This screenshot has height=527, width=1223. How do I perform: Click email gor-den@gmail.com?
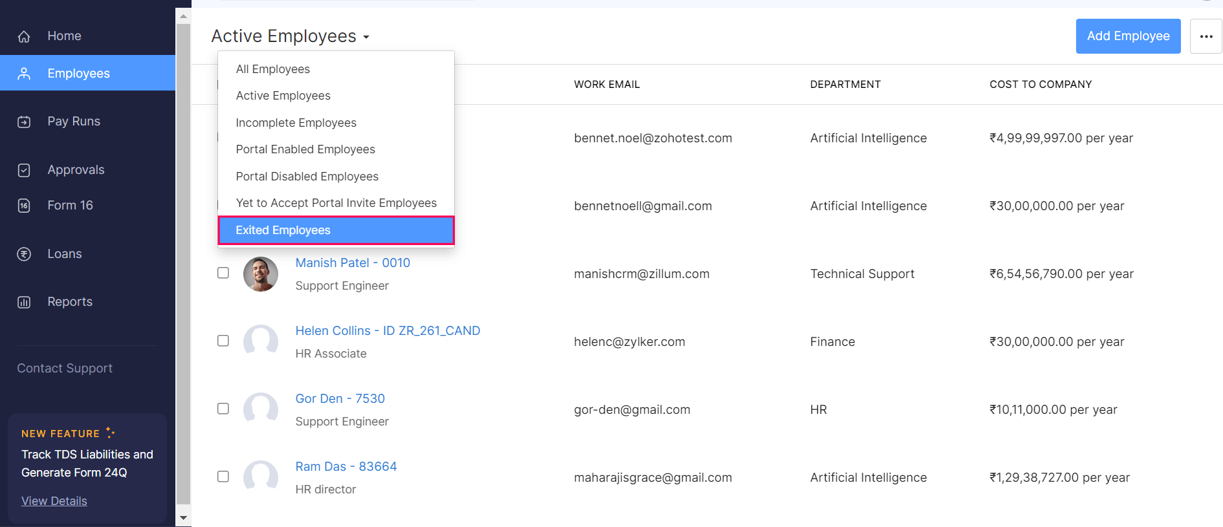pos(632,410)
